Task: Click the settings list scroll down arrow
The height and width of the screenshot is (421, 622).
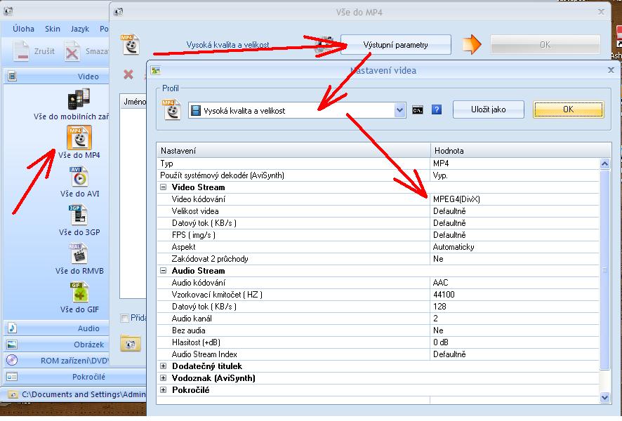Action: coord(604,397)
